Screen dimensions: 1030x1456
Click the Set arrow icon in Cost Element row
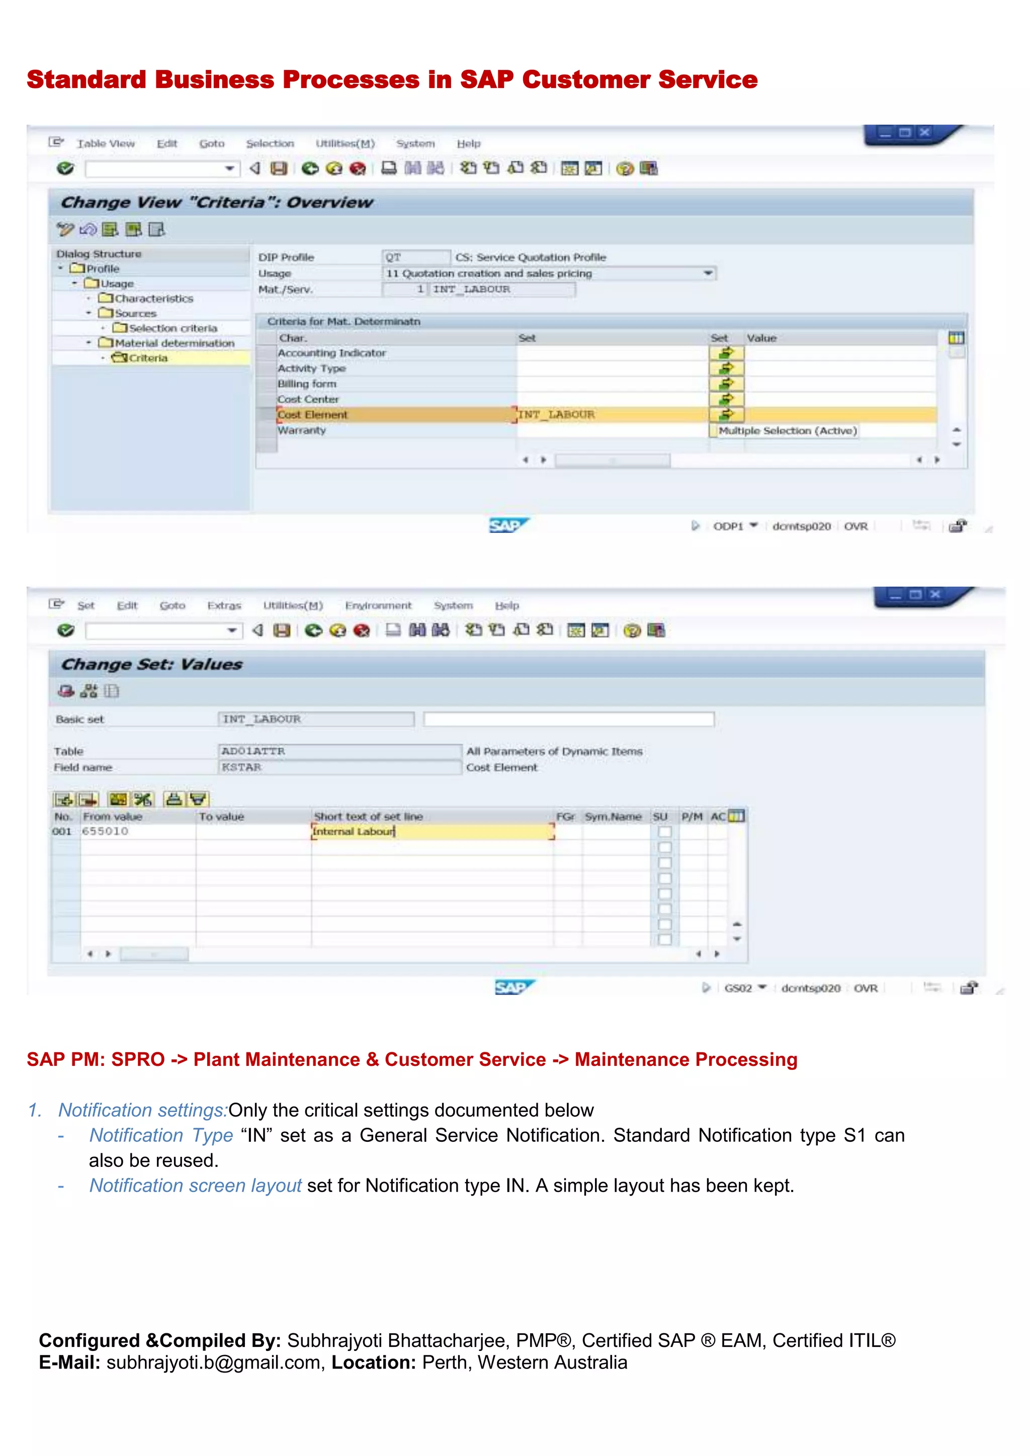click(726, 415)
